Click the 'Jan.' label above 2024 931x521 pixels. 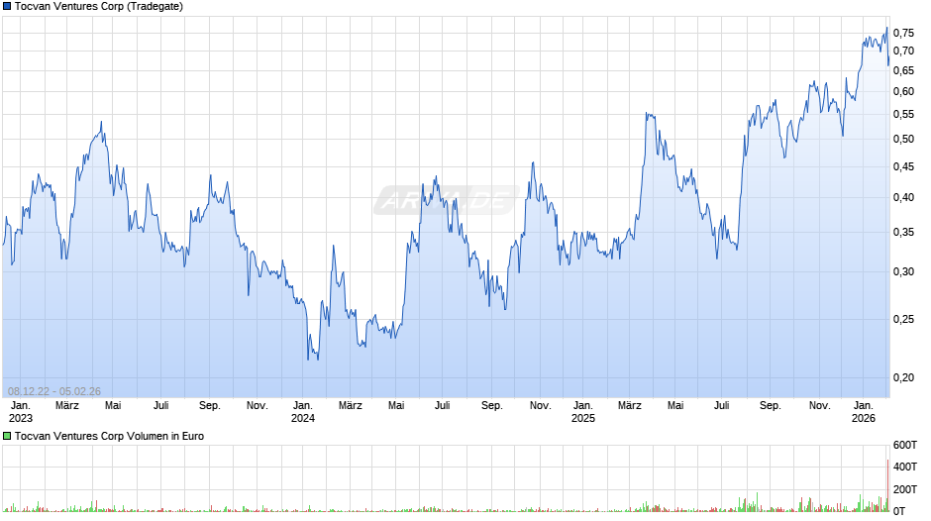(303, 406)
